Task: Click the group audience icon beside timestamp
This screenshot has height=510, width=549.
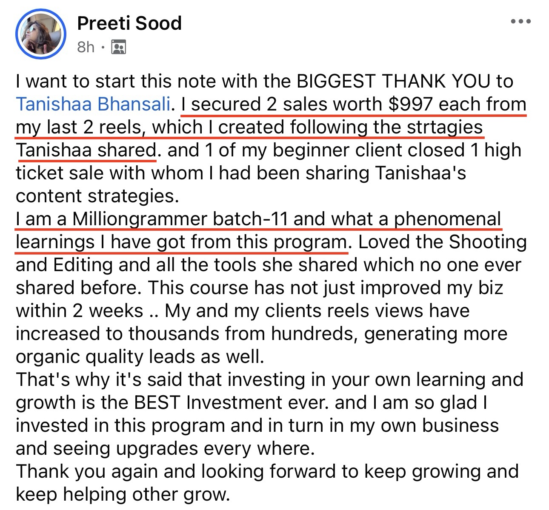Action: tap(118, 47)
